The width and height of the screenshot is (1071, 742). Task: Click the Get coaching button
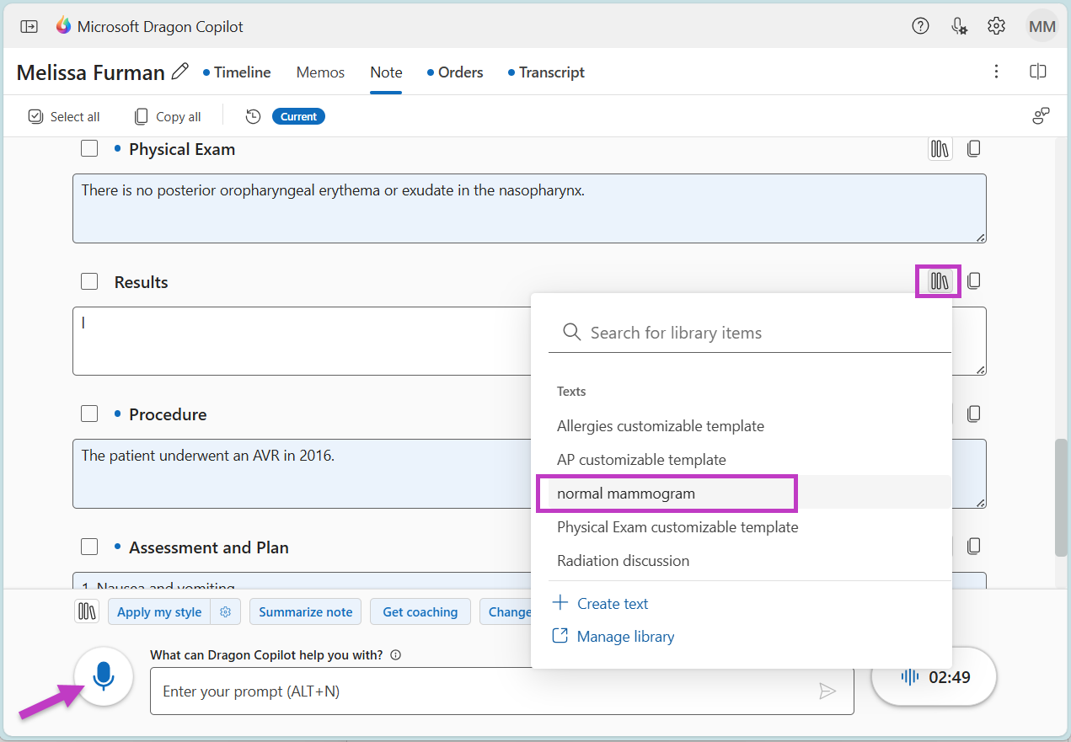click(x=420, y=612)
